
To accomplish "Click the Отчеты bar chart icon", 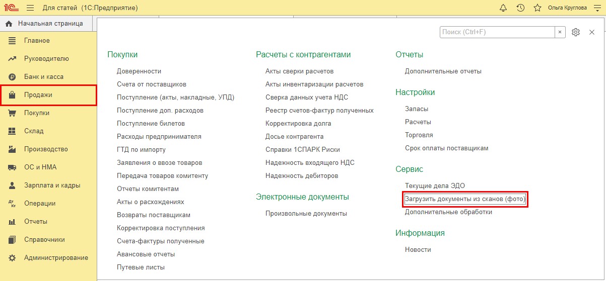I will coord(13,222).
